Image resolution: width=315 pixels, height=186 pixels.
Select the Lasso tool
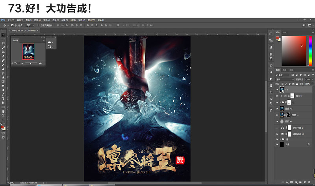pos(3,43)
